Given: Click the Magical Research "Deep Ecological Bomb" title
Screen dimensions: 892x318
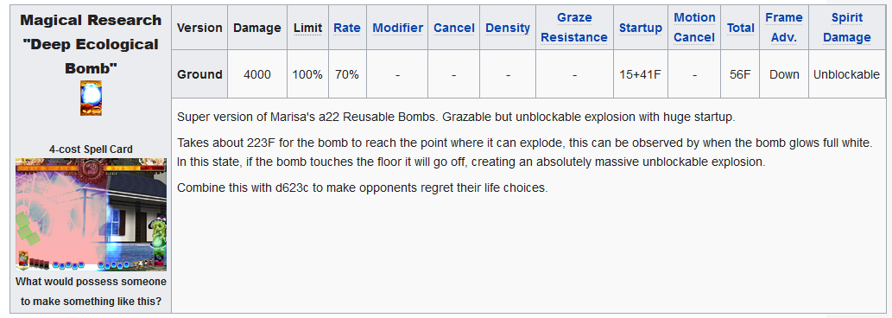Looking at the screenshot, I should (x=91, y=44).
